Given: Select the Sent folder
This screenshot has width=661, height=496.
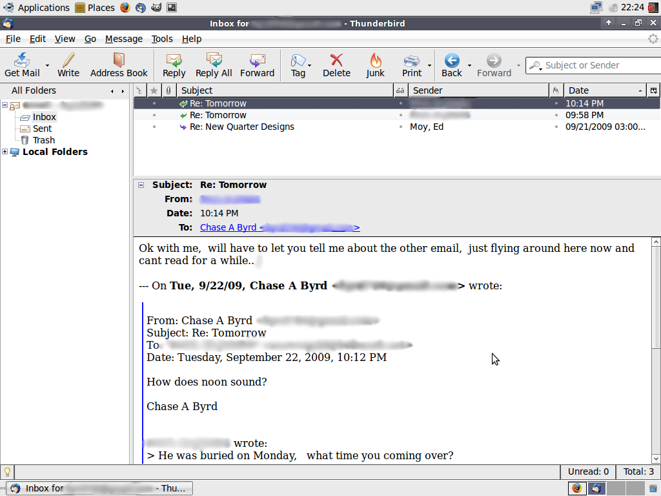Looking at the screenshot, I should coord(42,129).
